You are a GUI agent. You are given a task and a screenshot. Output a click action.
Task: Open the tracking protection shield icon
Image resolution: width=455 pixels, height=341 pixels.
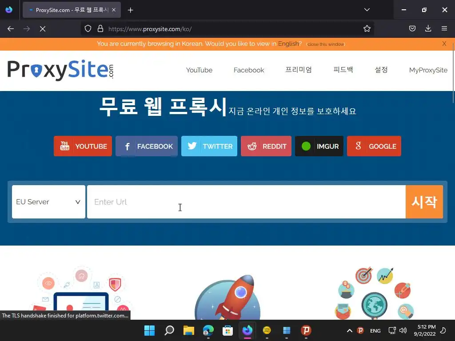(88, 28)
